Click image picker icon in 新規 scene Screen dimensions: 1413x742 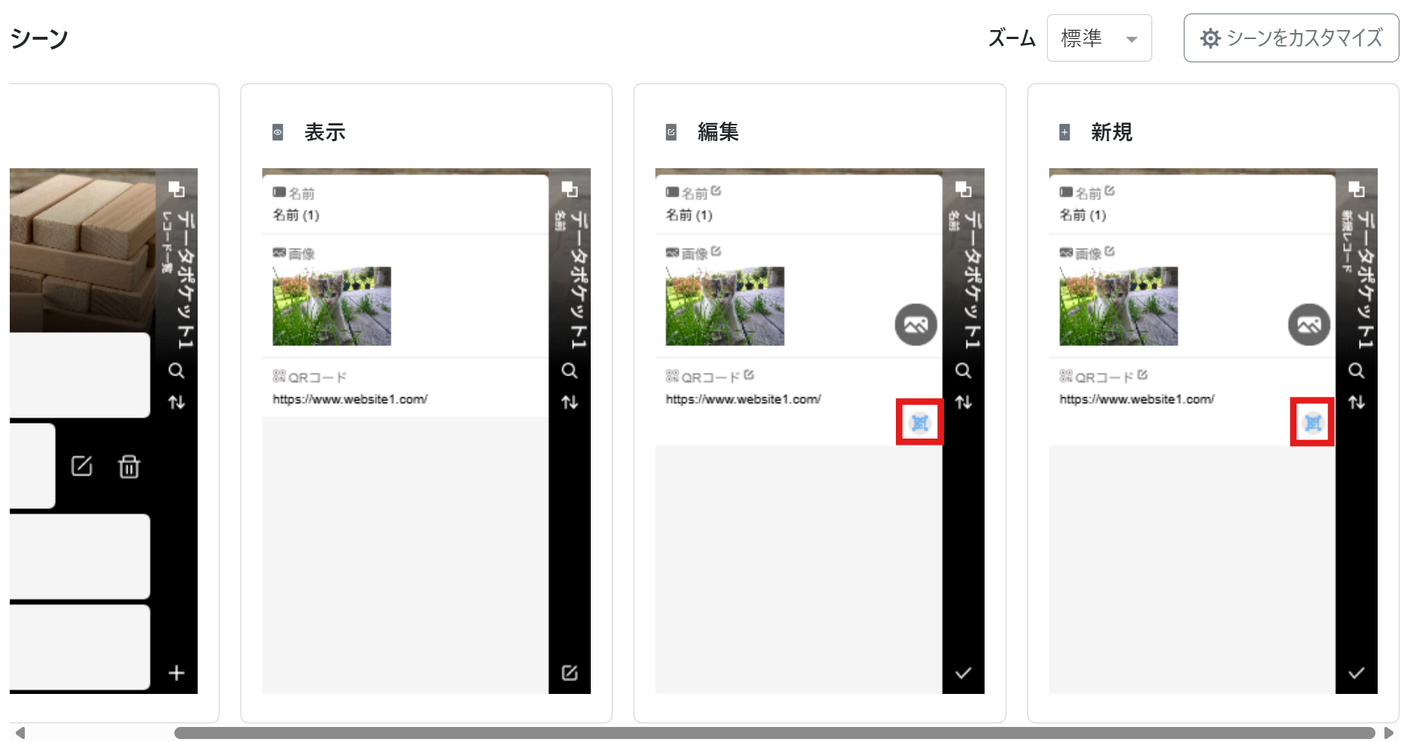(1309, 324)
